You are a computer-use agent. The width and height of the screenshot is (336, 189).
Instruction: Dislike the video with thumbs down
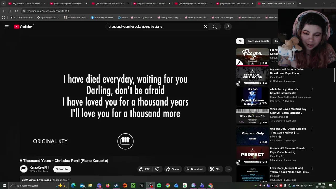(157, 169)
